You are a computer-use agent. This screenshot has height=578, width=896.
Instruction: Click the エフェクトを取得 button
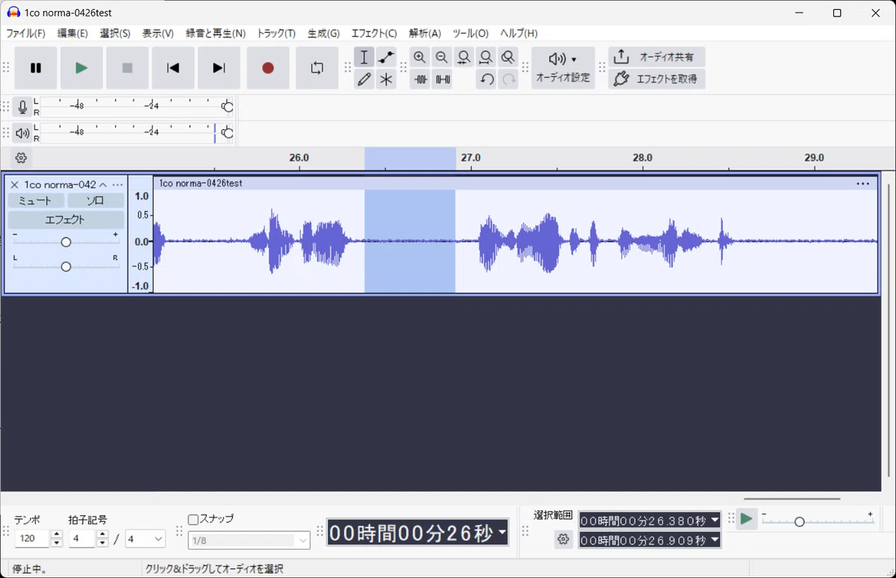click(x=657, y=78)
